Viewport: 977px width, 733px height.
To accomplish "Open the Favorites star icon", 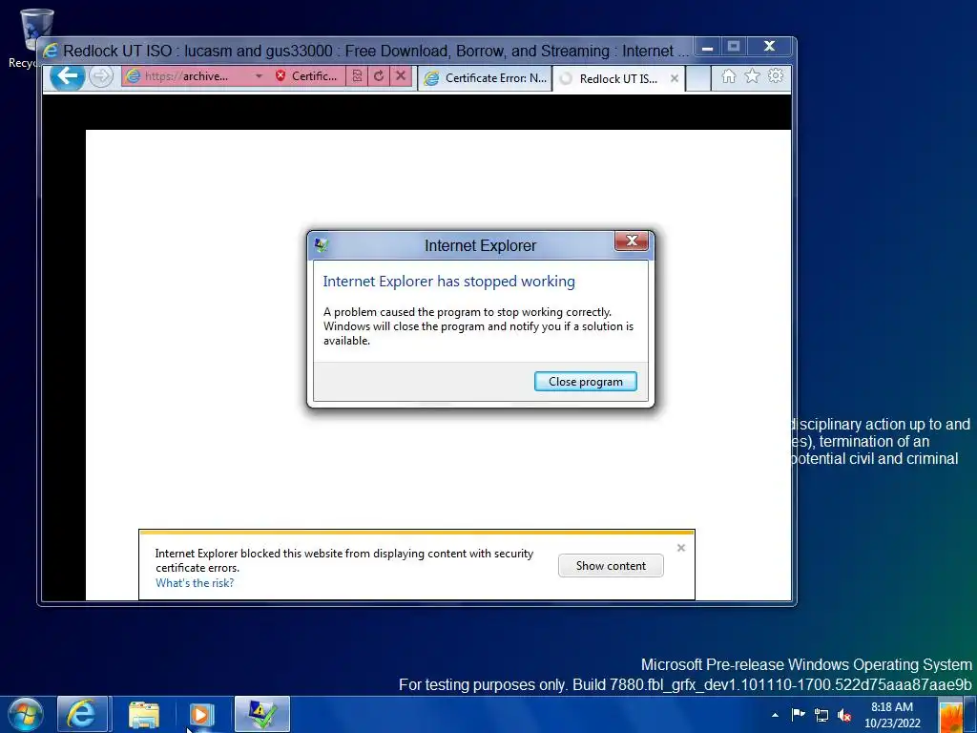I will (752, 76).
